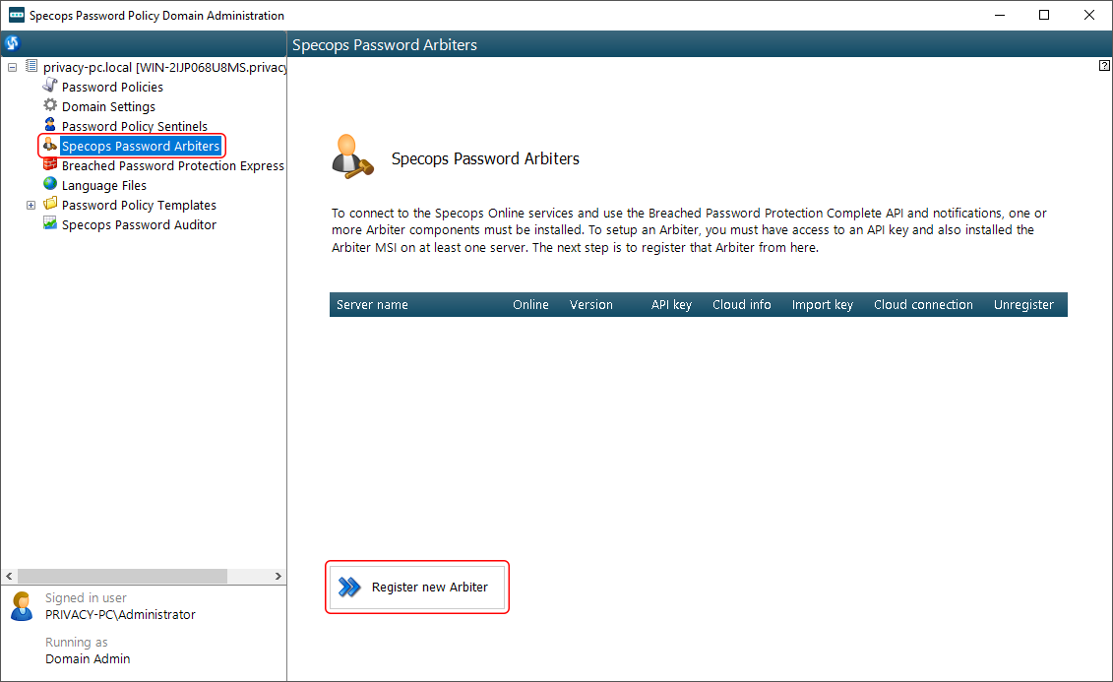Open the help icon in the panel corner
The height and width of the screenshot is (682, 1113).
tap(1104, 65)
